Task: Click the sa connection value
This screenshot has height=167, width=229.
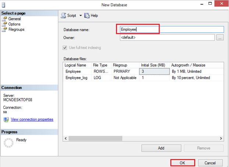Action: 5,112
